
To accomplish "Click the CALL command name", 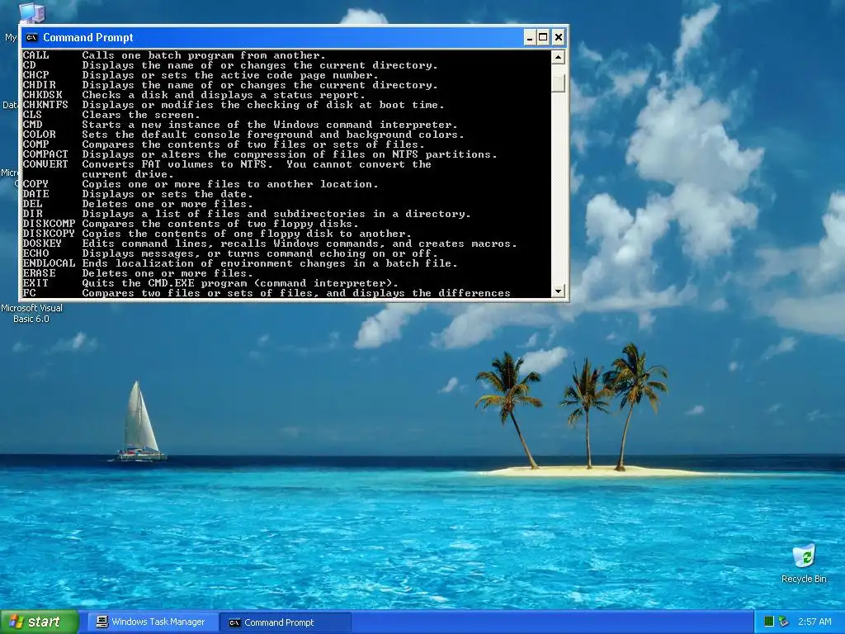I will (35, 55).
